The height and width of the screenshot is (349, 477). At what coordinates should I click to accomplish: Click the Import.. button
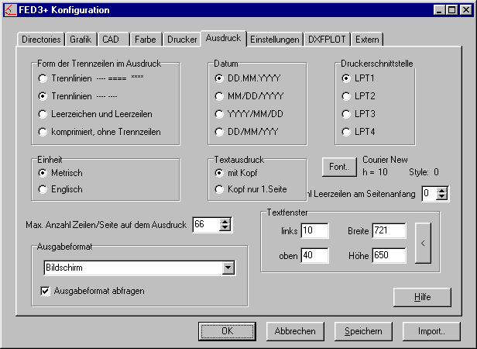431,331
